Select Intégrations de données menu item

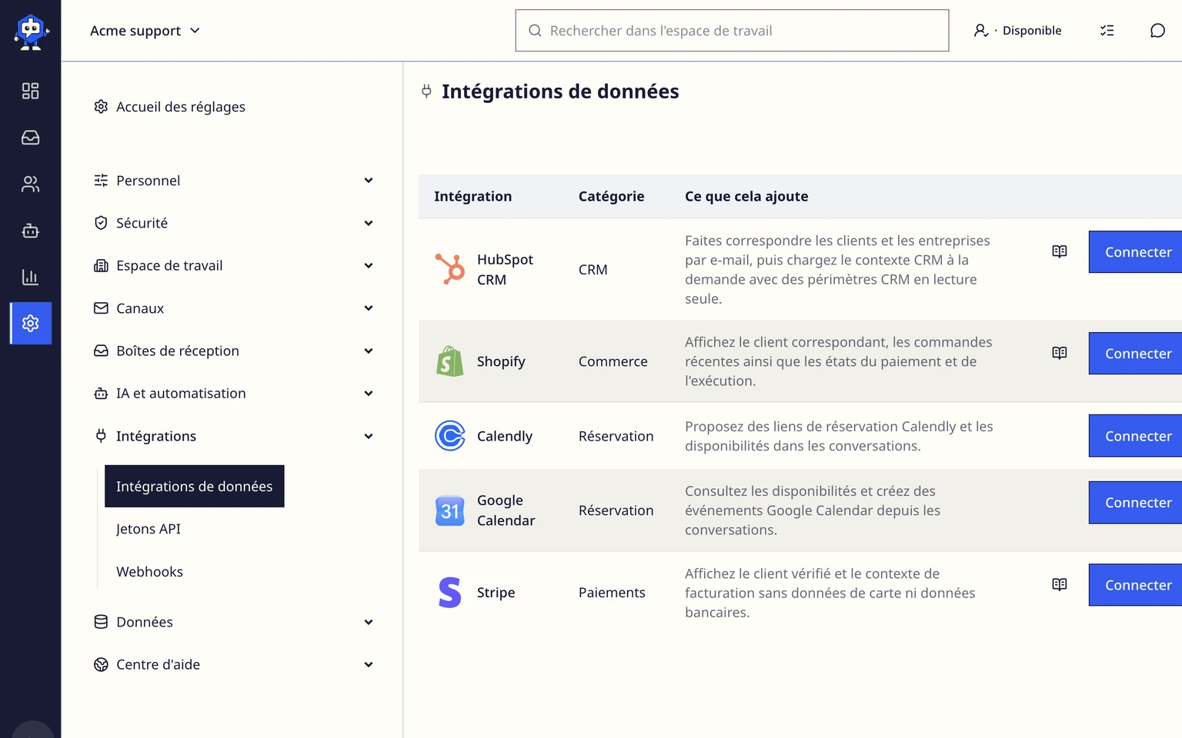point(195,487)
